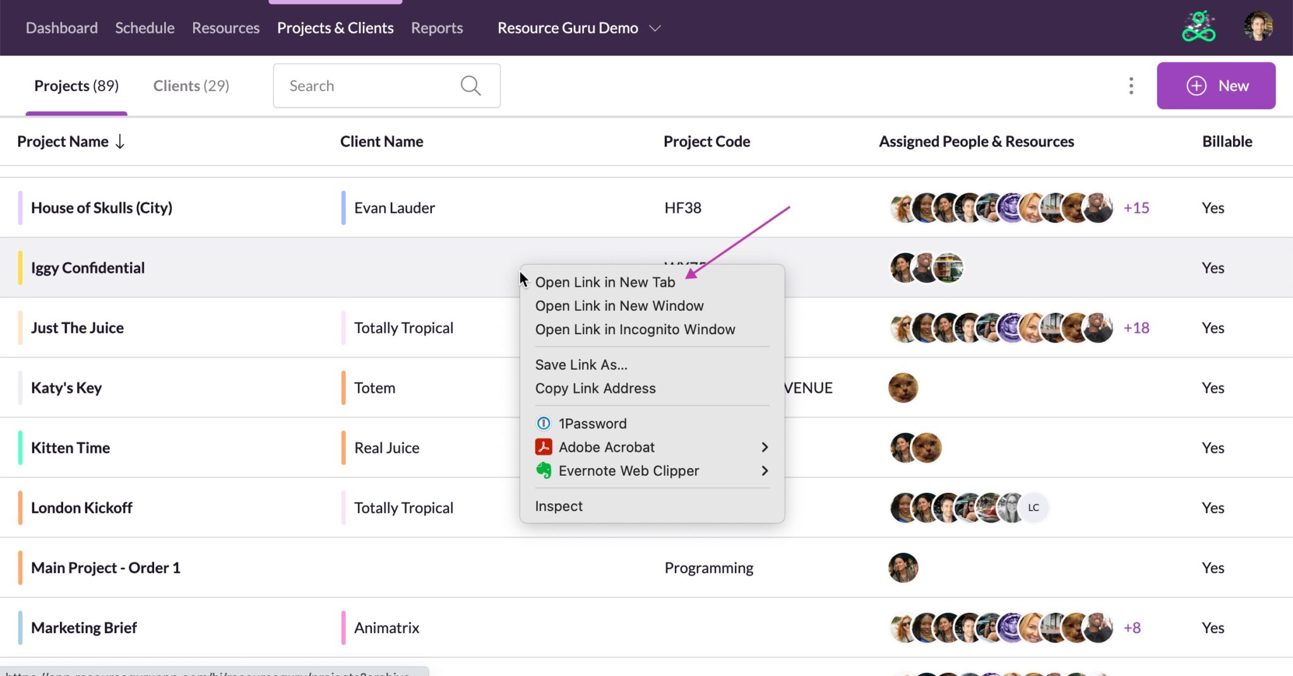
Task: Click the Evernote elephant icon in context menu
Action: tap(543, 471)
